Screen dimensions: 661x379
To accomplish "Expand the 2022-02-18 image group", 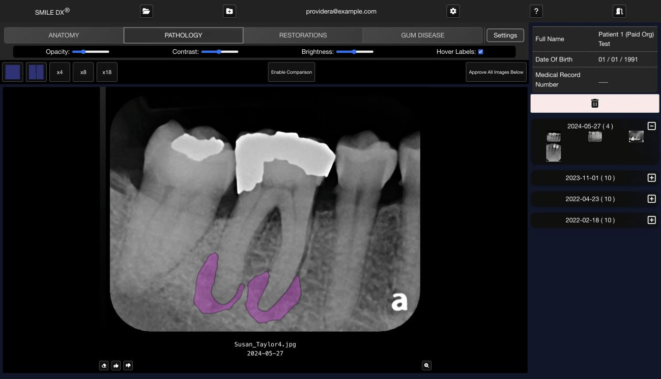I will pyautogui.click(x=651, y=220).
